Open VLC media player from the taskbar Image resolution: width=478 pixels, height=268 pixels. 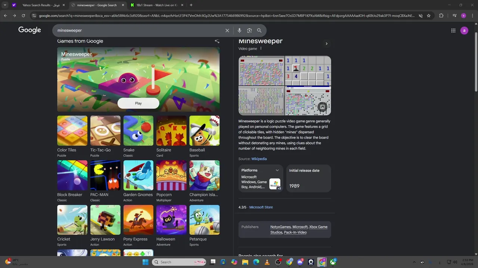click(267, 262)
